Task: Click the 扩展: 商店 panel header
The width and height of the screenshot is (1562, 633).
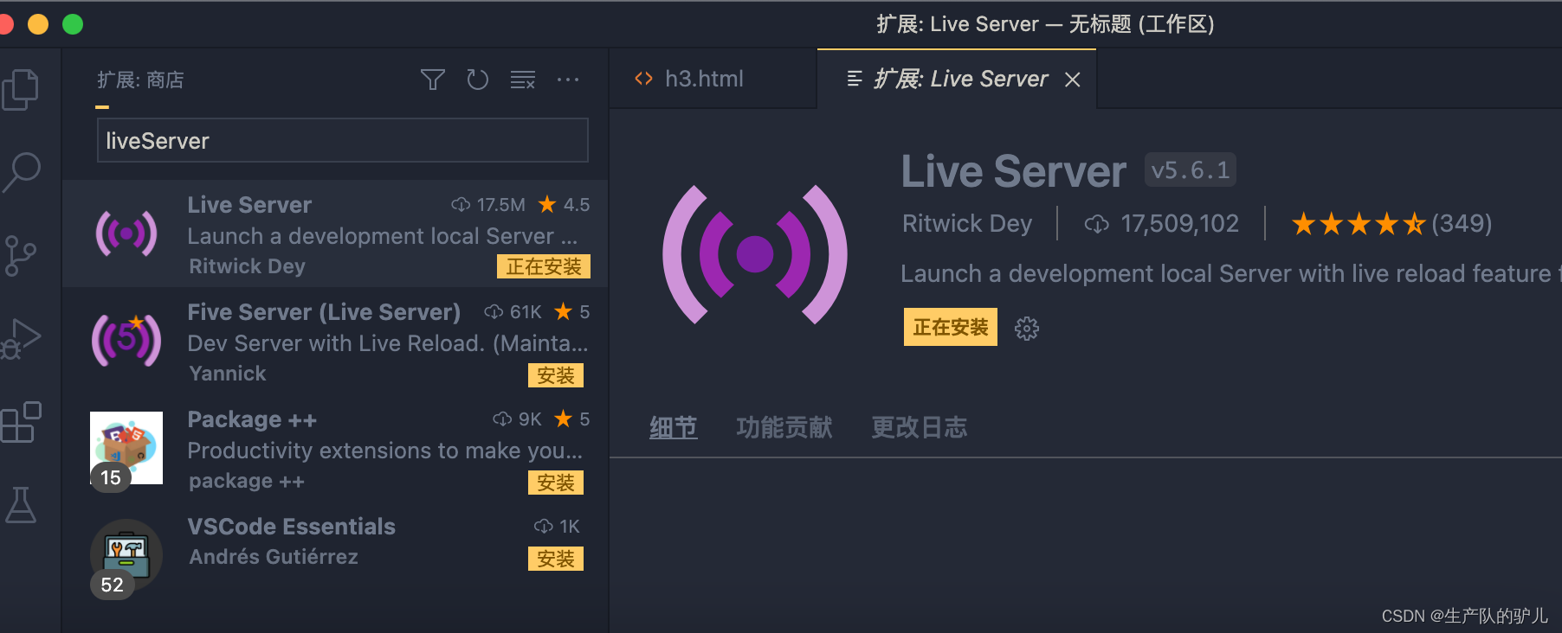Action: pyautogui.click(x=140, y=80)
